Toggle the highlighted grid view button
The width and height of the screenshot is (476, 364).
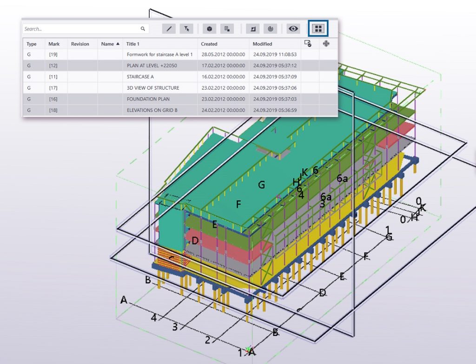click(318, 28)
